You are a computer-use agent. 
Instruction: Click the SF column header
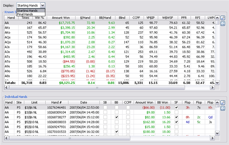(176, 103)
